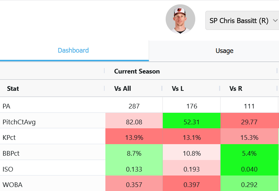Switch to the Usage tab
The image size is (279, 191).
(x=224, y=51)
